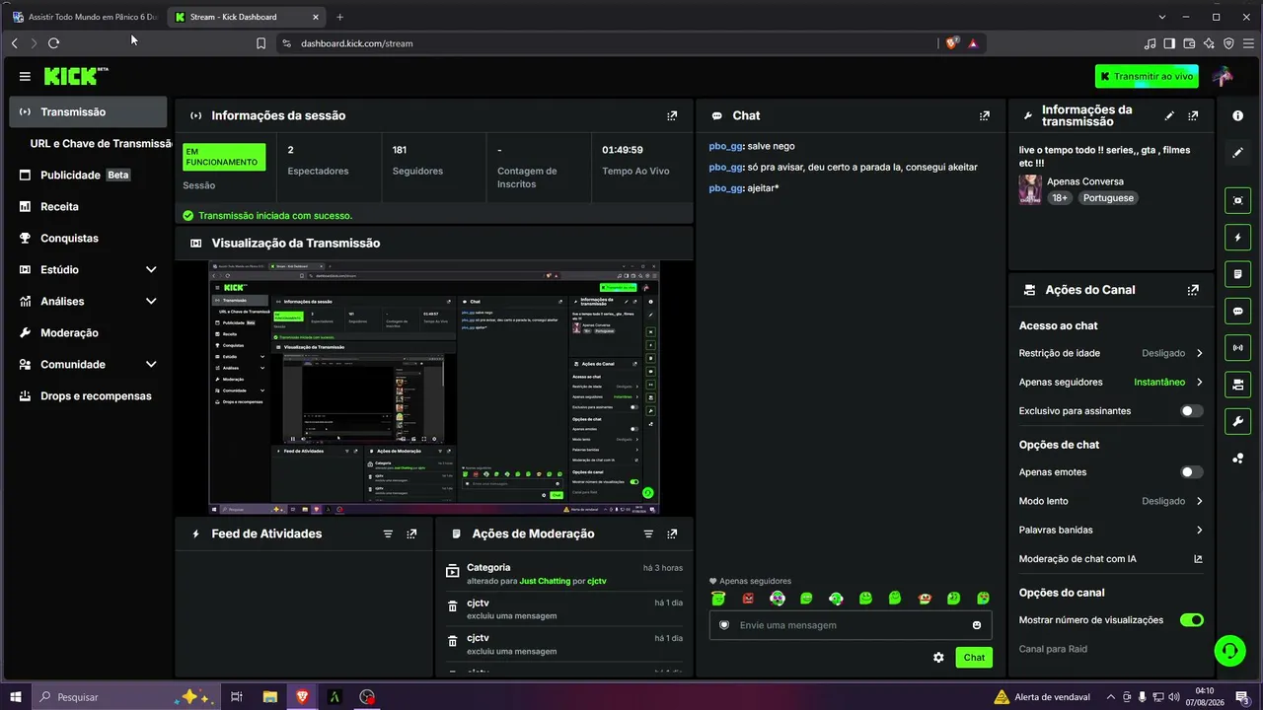Click the Apenas Conversa category name
Image resolution: width=1263 pixels, height=710 pixels.
1085,181
